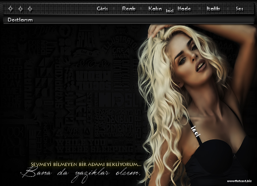Click the middle diamond star icon
The image size is (257, 186).
tap(20, 9)
